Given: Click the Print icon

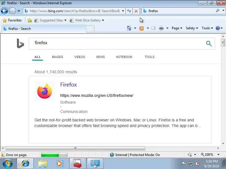Looking at the screenshot, I should coord(161,28).
